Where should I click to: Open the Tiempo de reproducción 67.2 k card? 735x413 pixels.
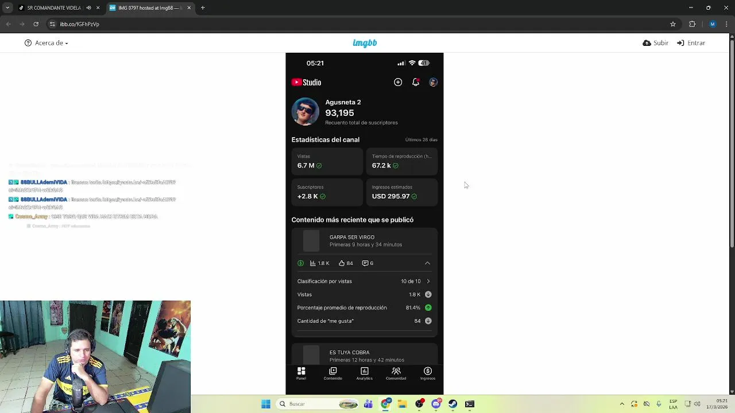pos(402,161)
